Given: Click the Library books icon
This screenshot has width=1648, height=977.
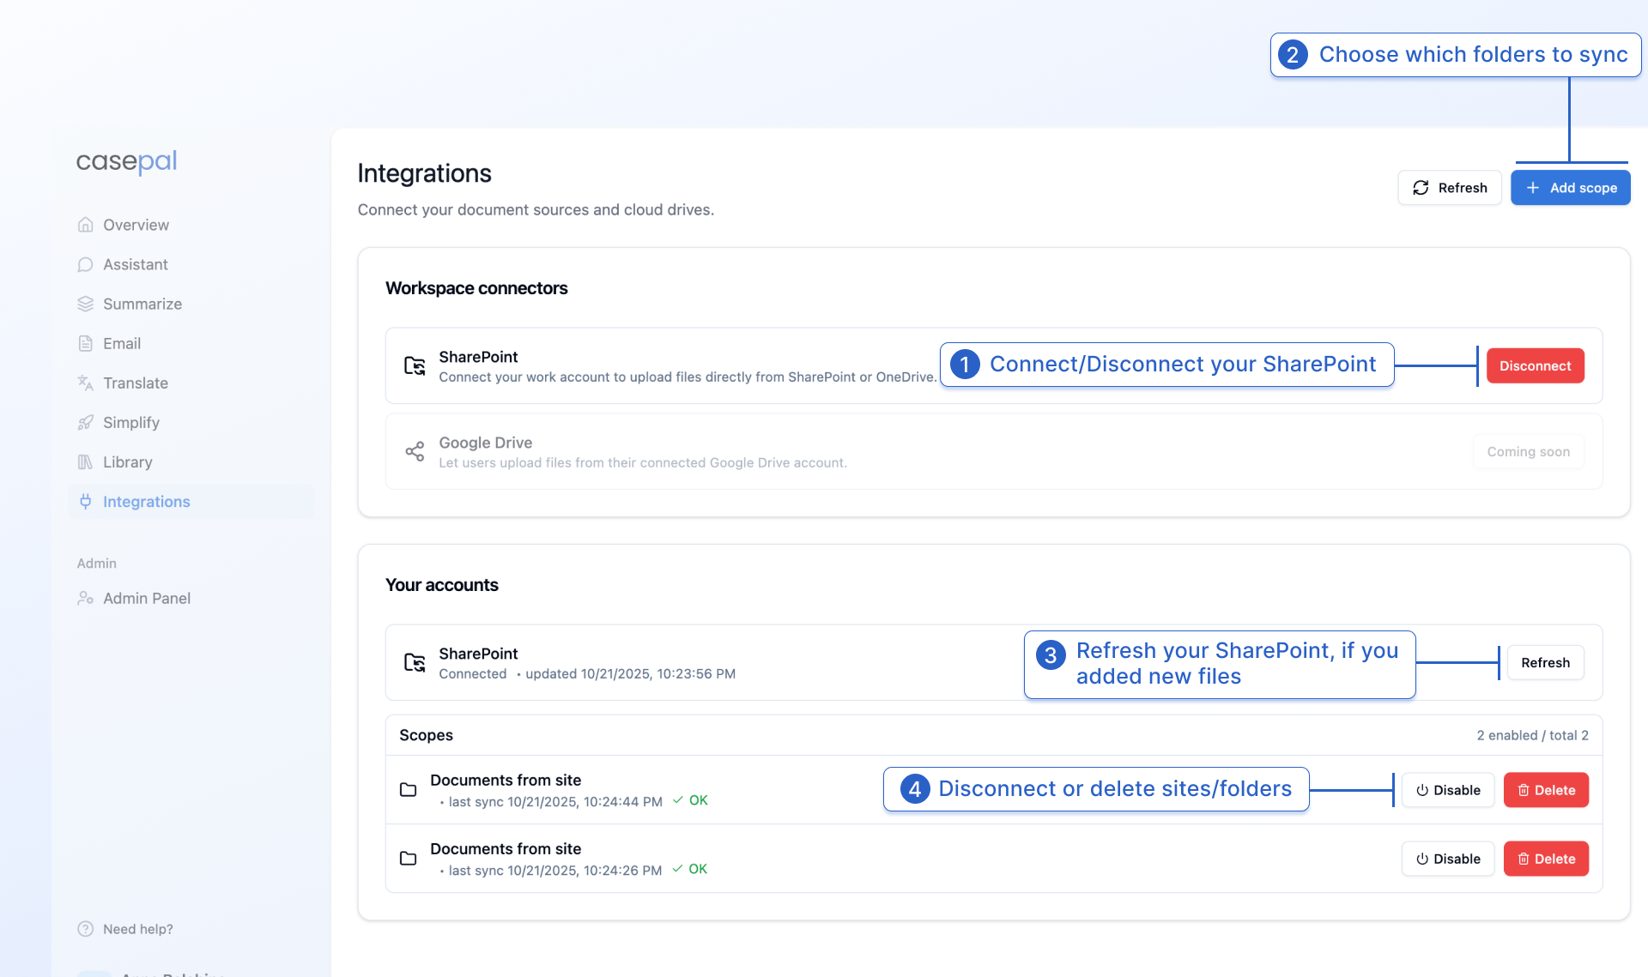Looking at the screenshot, I should coord(85,461).
